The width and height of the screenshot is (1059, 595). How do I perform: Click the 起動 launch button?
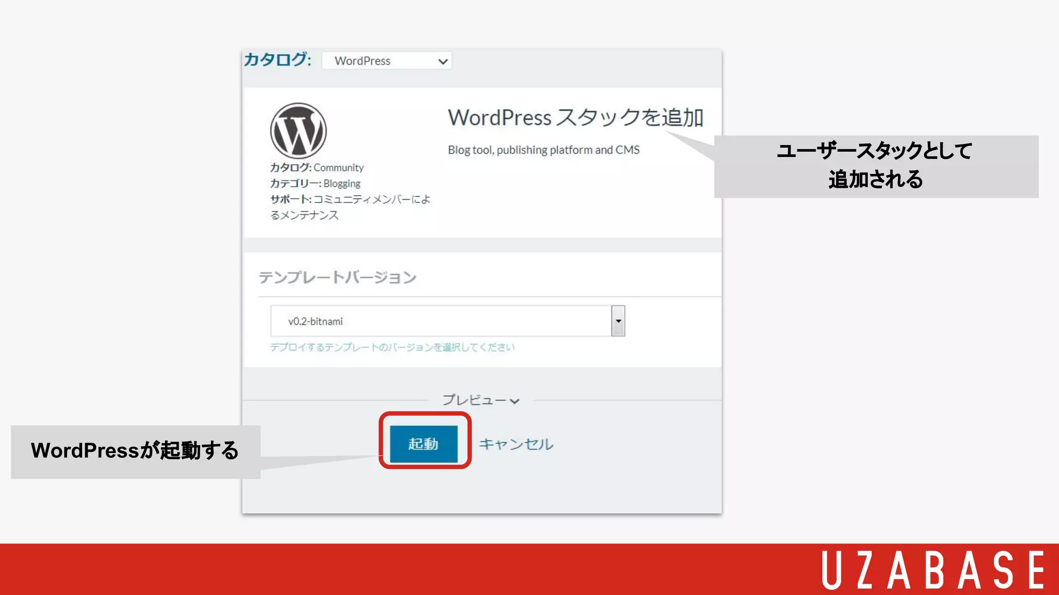[423, 444]
